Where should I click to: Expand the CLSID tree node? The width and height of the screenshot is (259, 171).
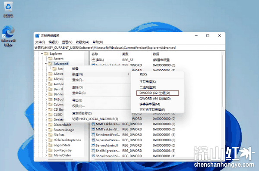click(46, 115)
